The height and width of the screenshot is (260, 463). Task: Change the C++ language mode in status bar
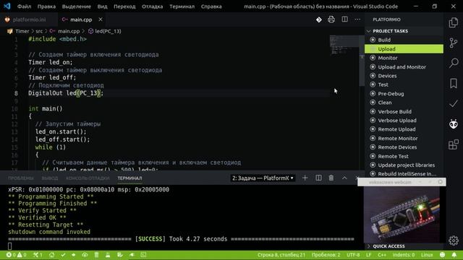382,255
